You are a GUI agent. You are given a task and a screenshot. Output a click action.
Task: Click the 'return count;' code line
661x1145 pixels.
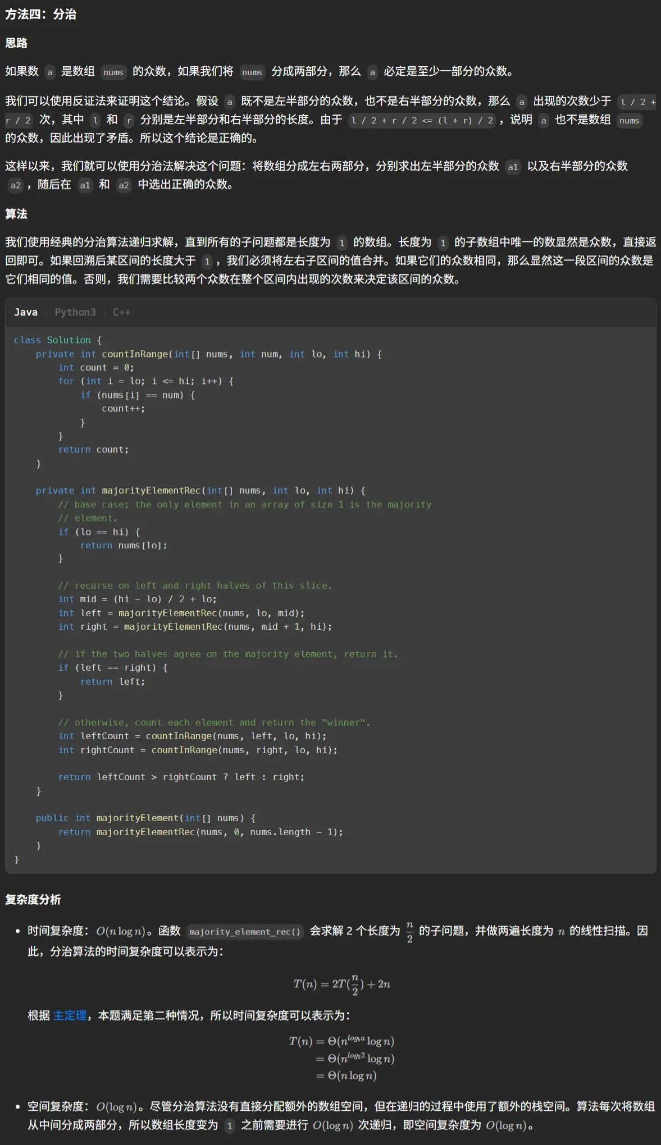point(93,450)
